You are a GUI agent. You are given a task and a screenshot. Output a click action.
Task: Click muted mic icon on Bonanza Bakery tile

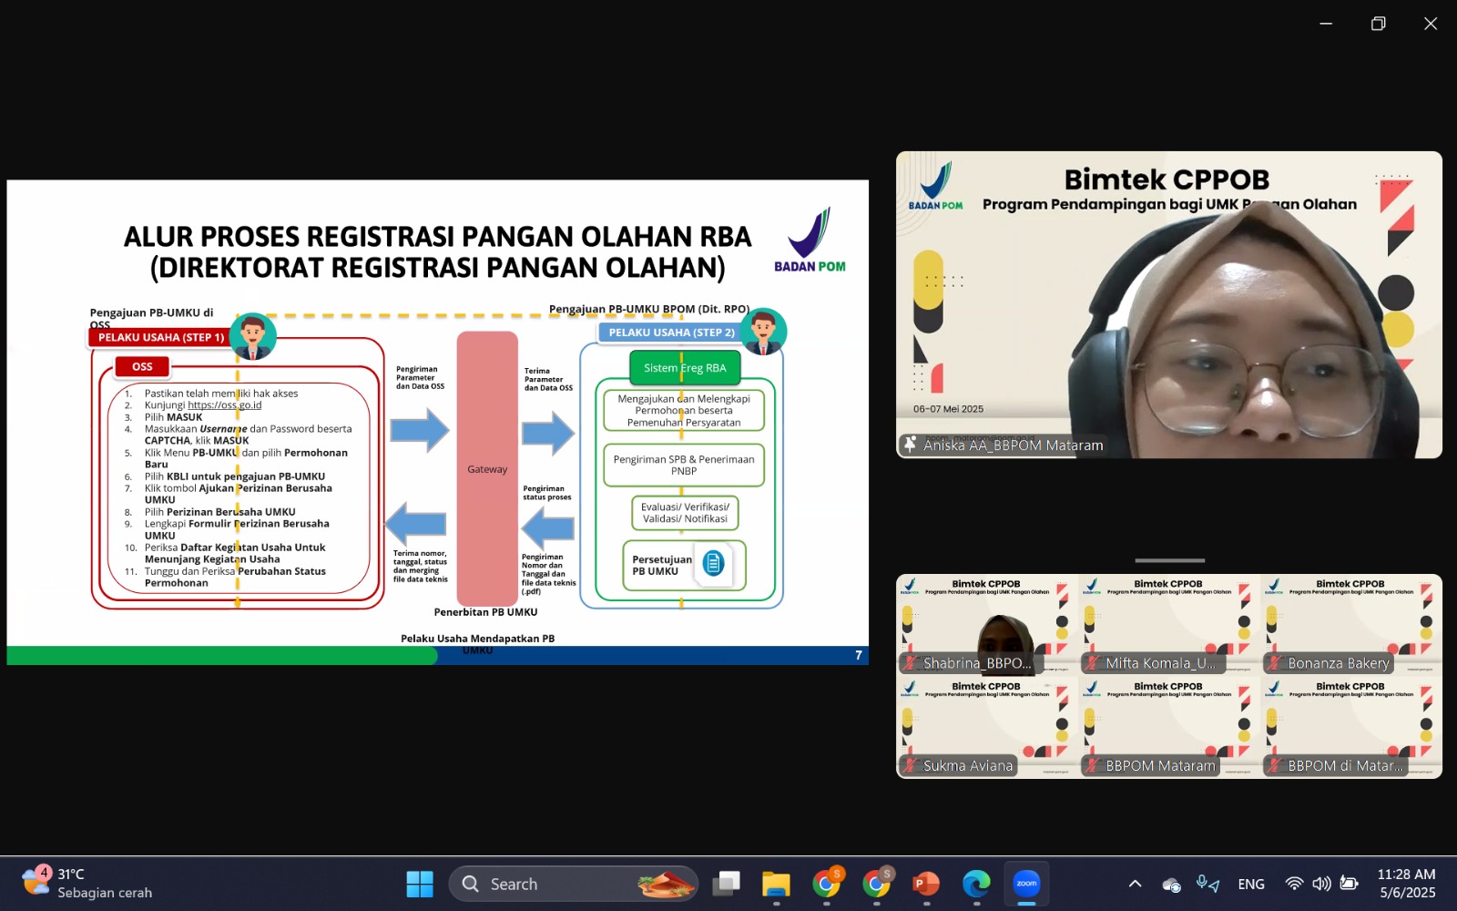click(1274, 663)
